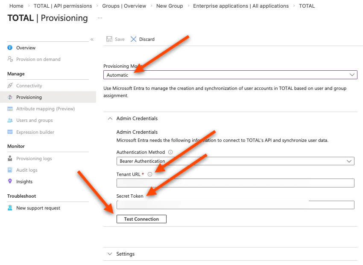363x265 pixels.
Task: Click the Expression builder icon
Action: point(10,132)
